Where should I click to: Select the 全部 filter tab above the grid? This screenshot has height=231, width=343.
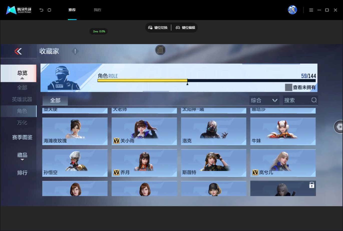(x=55, y=100)
